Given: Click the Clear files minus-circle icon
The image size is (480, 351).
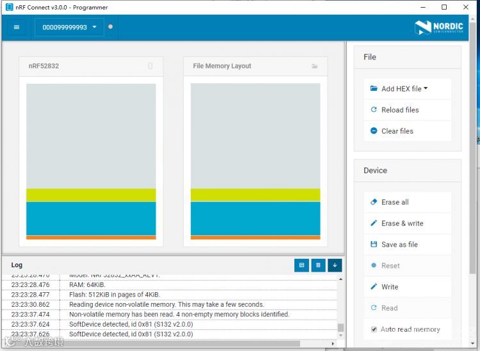Looking at the screenshot, I should (x=374, y=130).
